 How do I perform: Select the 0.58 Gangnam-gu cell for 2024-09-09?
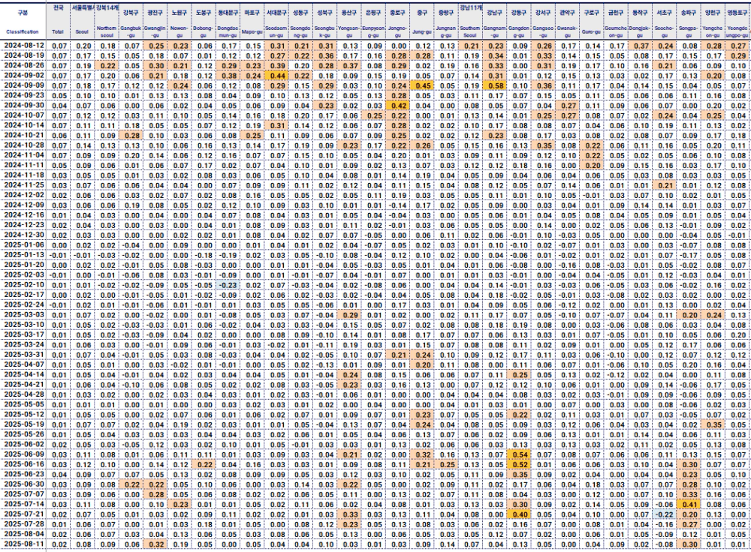click(x=495, y=85)
